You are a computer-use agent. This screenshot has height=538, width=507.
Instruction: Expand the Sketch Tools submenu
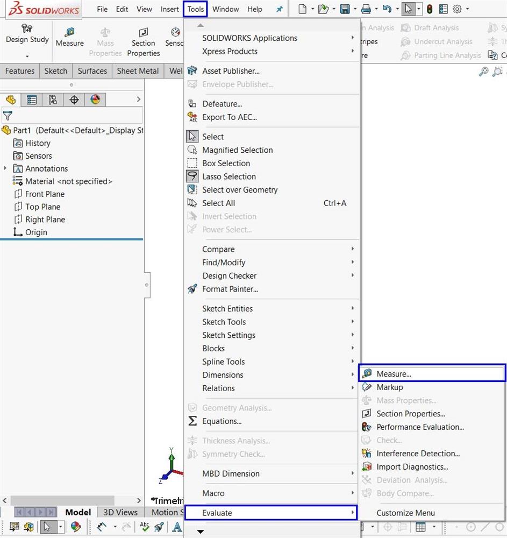[x=273, y=322]
